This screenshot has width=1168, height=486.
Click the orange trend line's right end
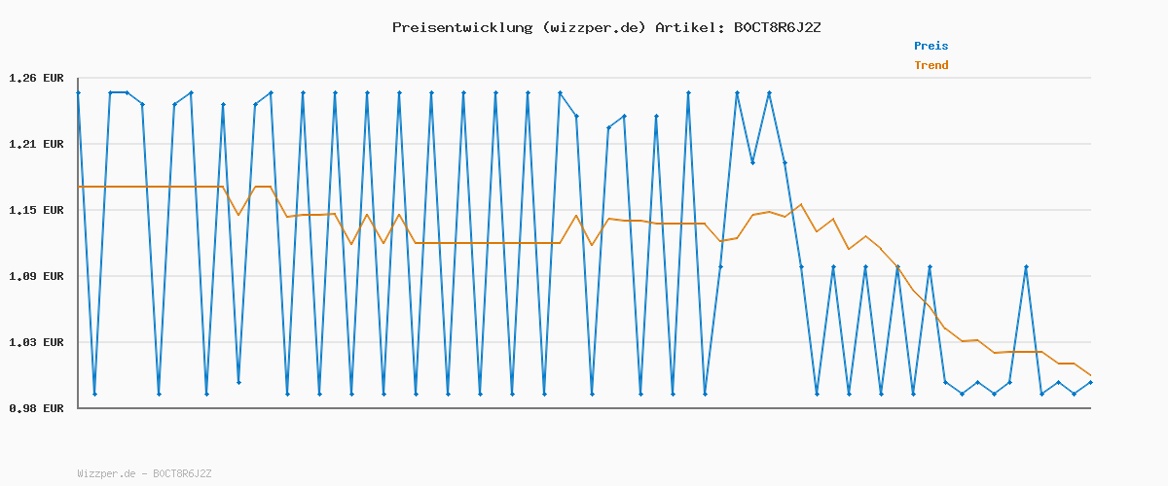coord(1090,375)
